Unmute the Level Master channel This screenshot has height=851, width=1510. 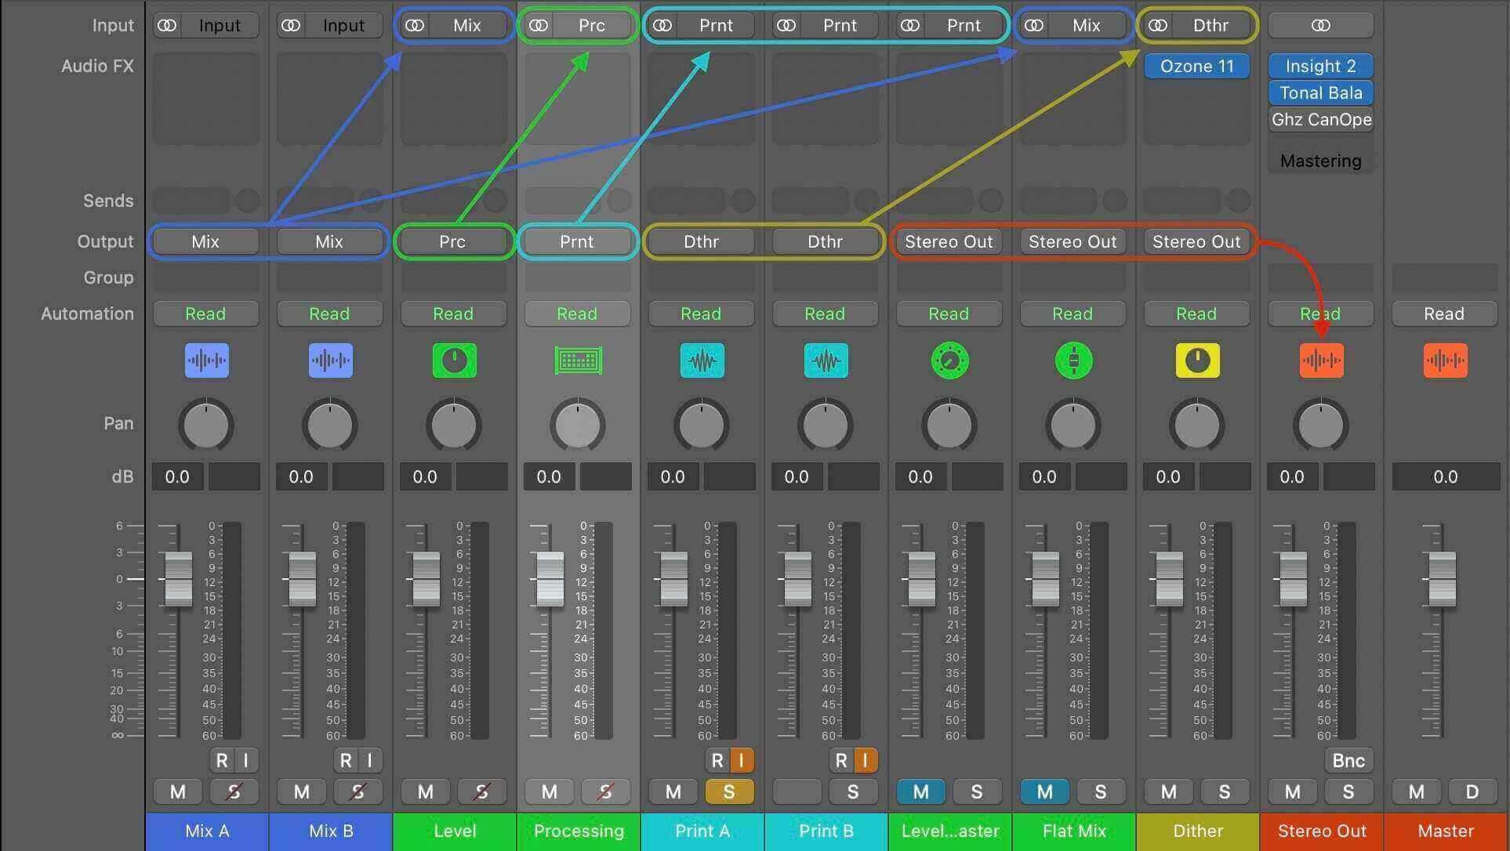click(921, 791)
